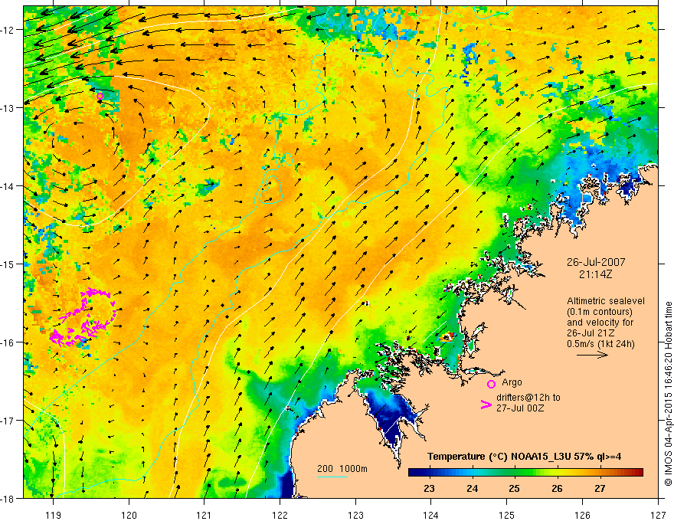The image size is (674, 521).
Task: Click the temperature color bar
Action: pyautogui.click(x=525, y=472)
